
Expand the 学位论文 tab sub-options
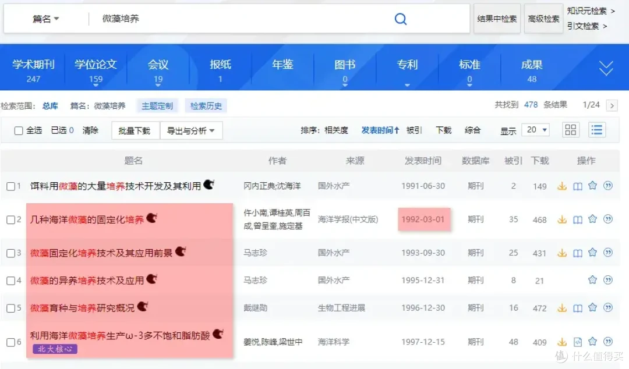96,85
